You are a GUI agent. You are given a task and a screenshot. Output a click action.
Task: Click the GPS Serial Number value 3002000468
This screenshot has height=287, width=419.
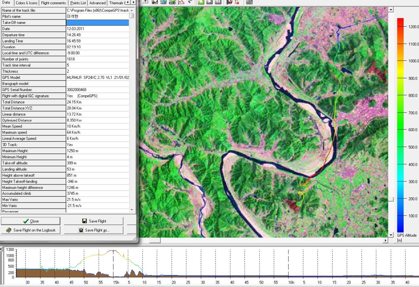77,90
